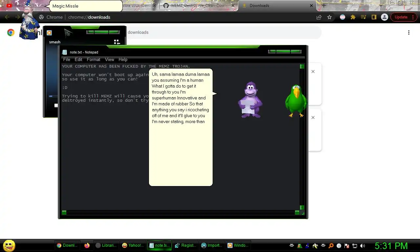Image resolution: width=420 pixels, height=252 pixels.
Task: Open the View menu in Notepad
Action: pos(109,59)
